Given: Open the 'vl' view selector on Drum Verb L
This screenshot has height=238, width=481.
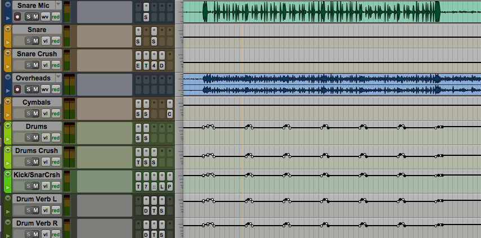Looking at the screenshot, I should pyautogui.click(x=46, y=210).
